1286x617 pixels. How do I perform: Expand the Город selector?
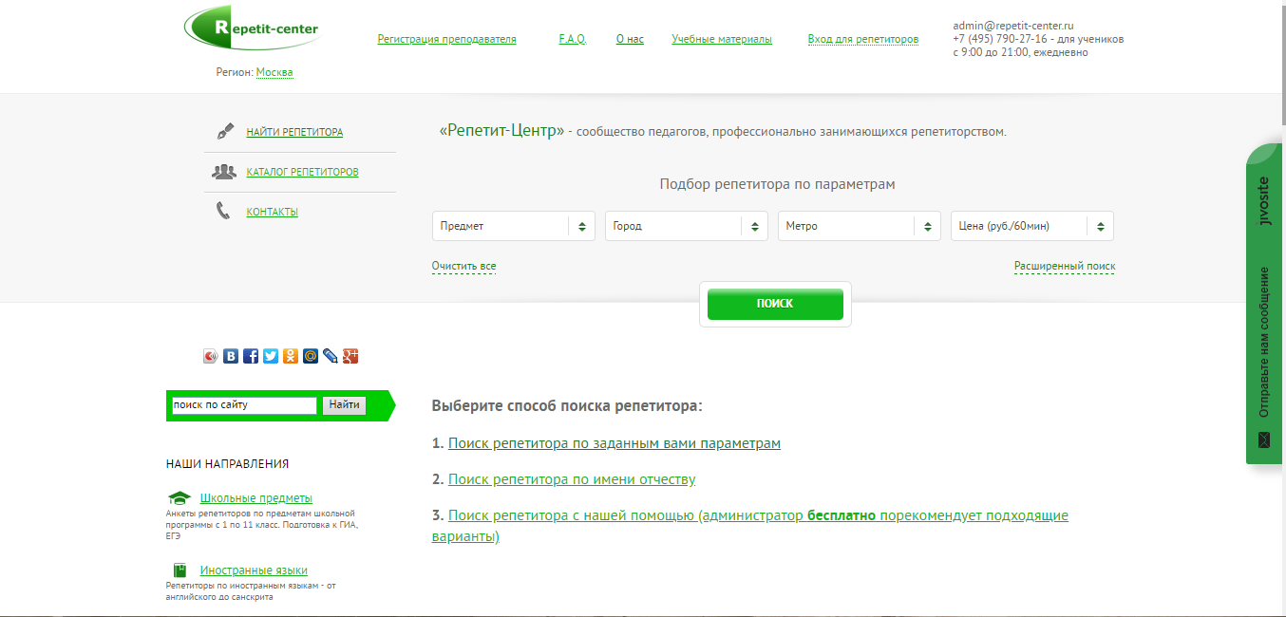[x=686, y=226]
